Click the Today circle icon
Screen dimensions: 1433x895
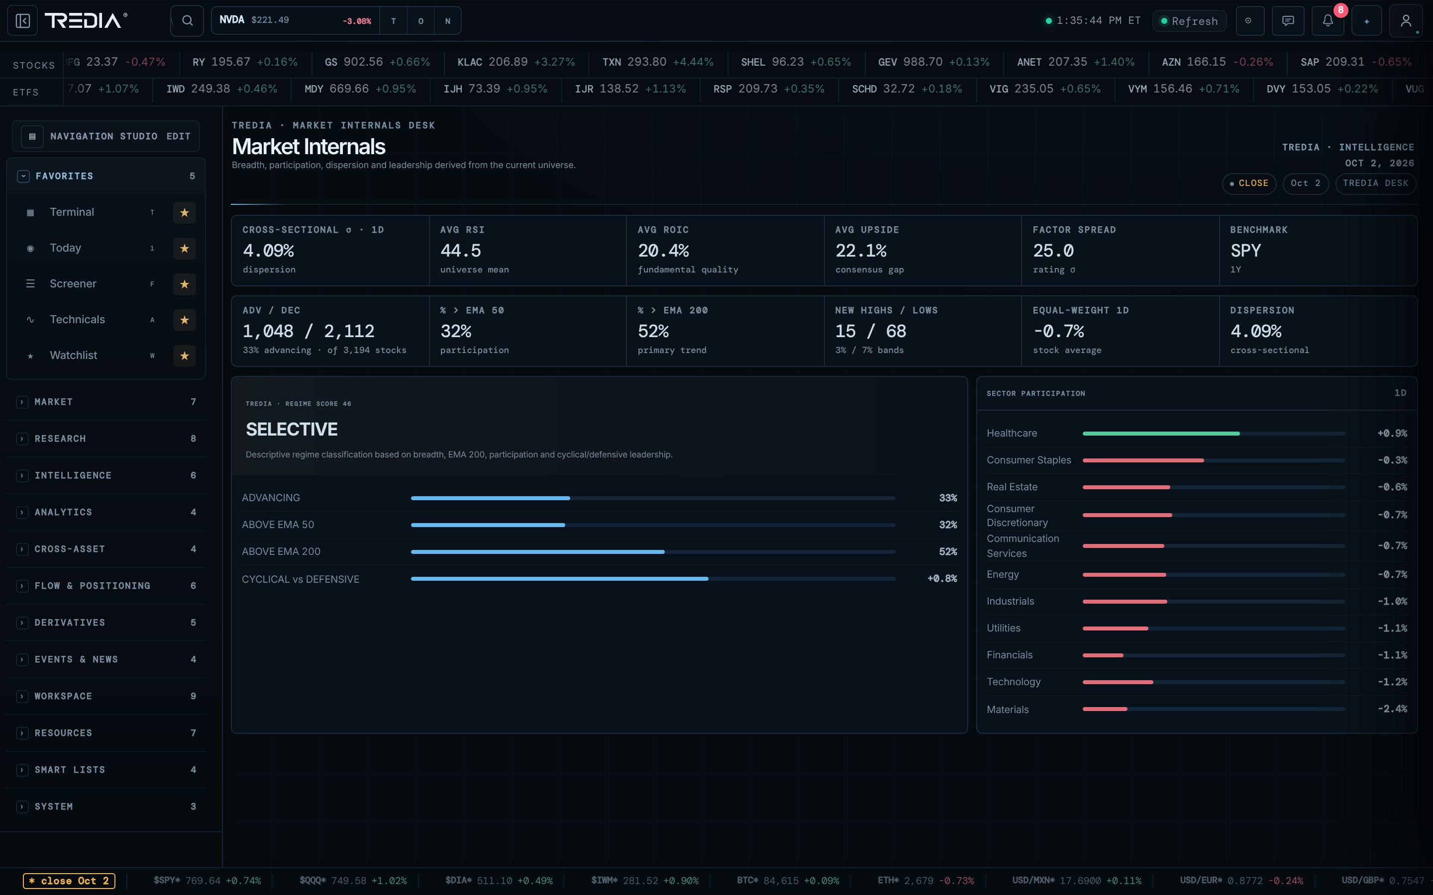pos(30,249)
